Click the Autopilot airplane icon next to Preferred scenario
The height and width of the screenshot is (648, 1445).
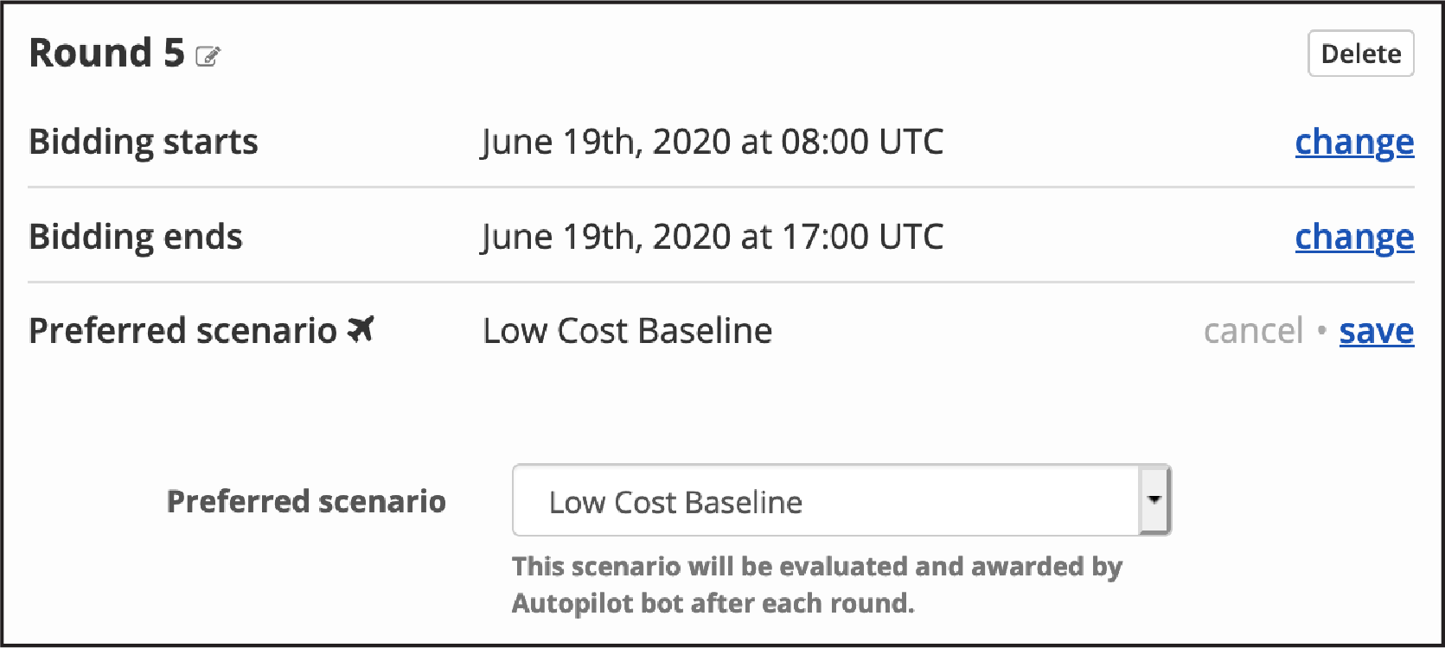[x=361, y=329]
